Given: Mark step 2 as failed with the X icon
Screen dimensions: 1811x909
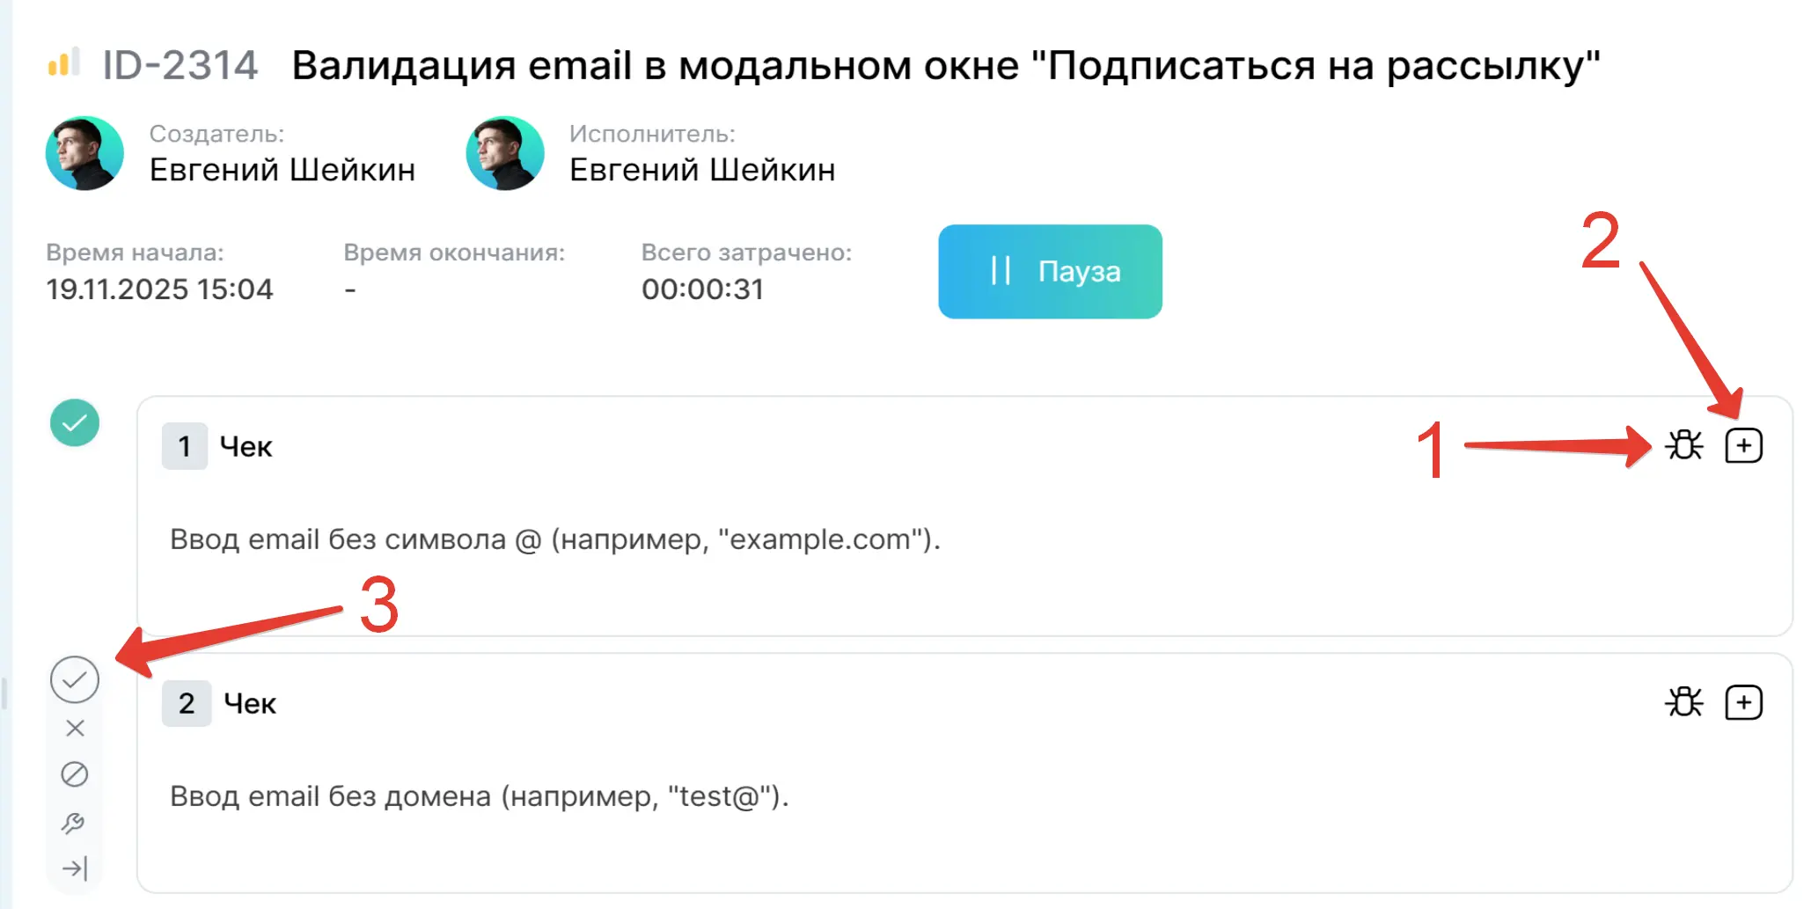Looking at the screenshot, I should (x=76, y=728).
